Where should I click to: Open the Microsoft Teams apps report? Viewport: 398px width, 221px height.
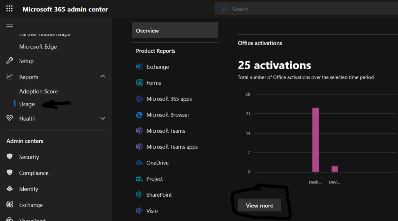point(172,147)
